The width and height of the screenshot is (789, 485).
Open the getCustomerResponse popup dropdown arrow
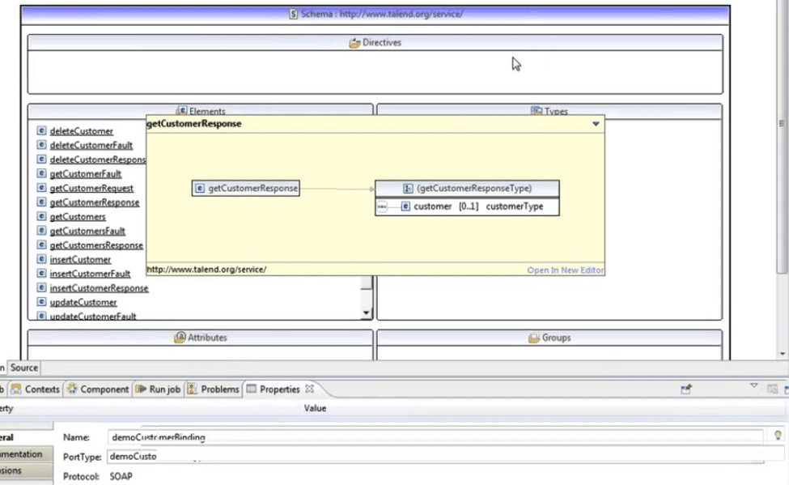tap(596, 123)
